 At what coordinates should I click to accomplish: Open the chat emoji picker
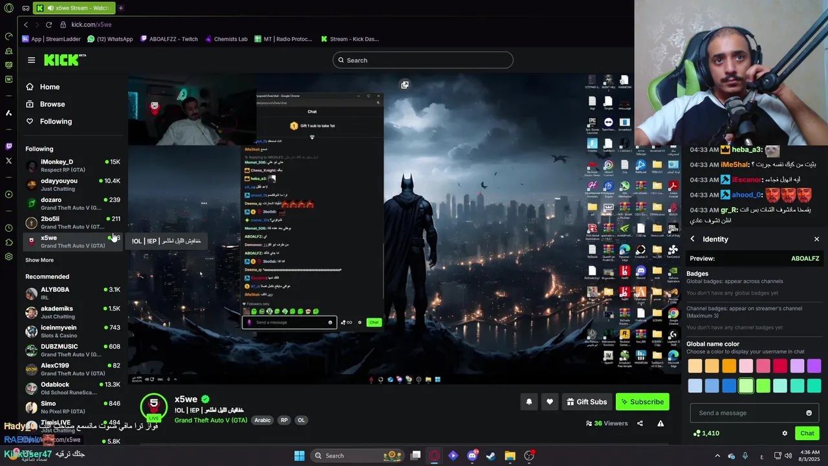(x=809, y=413)
